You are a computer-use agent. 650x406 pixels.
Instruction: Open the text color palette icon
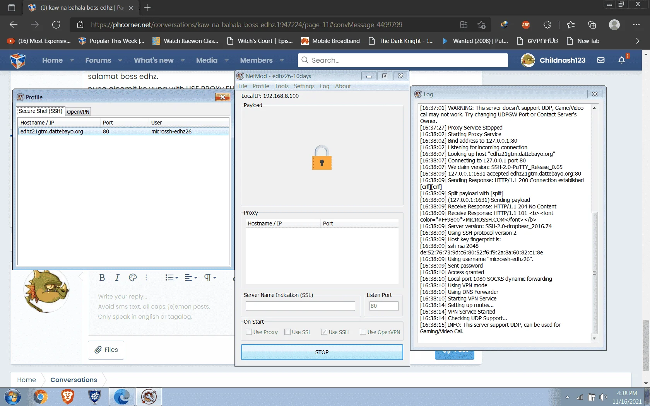pos(133,278)
